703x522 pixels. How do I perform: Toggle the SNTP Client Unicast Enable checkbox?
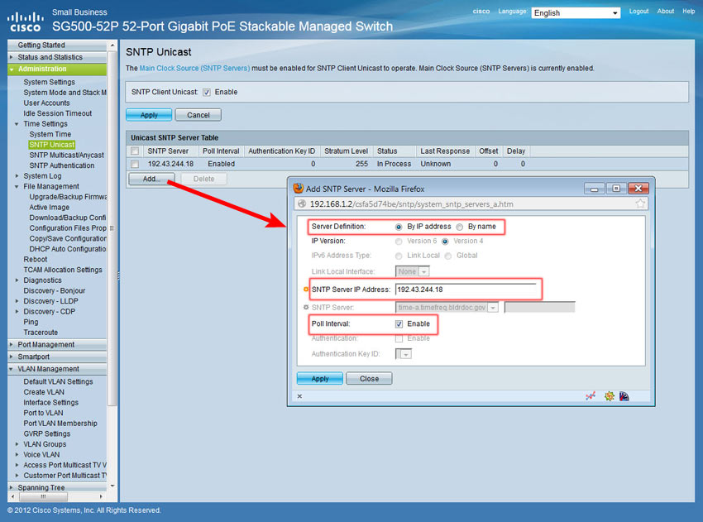[x=206, y=92]
